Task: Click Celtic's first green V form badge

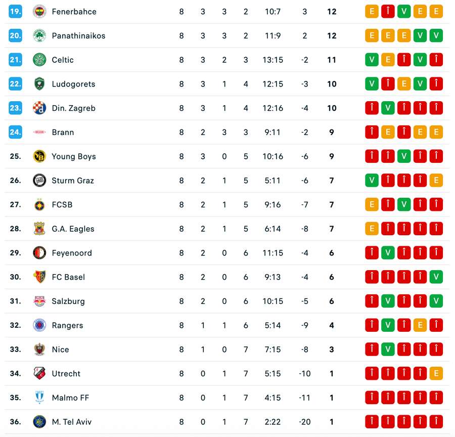Action: pos(372,60)
